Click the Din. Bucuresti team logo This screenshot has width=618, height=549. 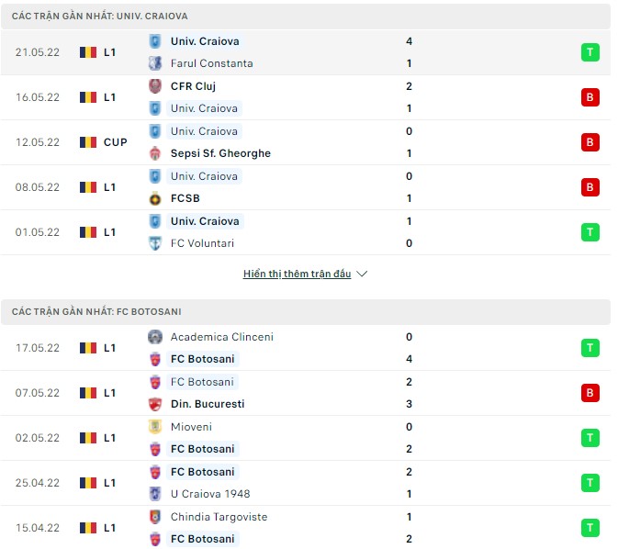pyautogui.click(x=155, y=404)
